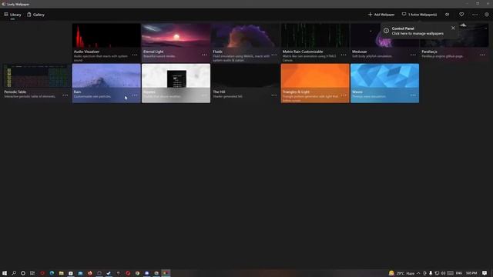Select the Audio Visualizer wallpaper thumbnail
This screenshot has height=277, width=493.
106,35
